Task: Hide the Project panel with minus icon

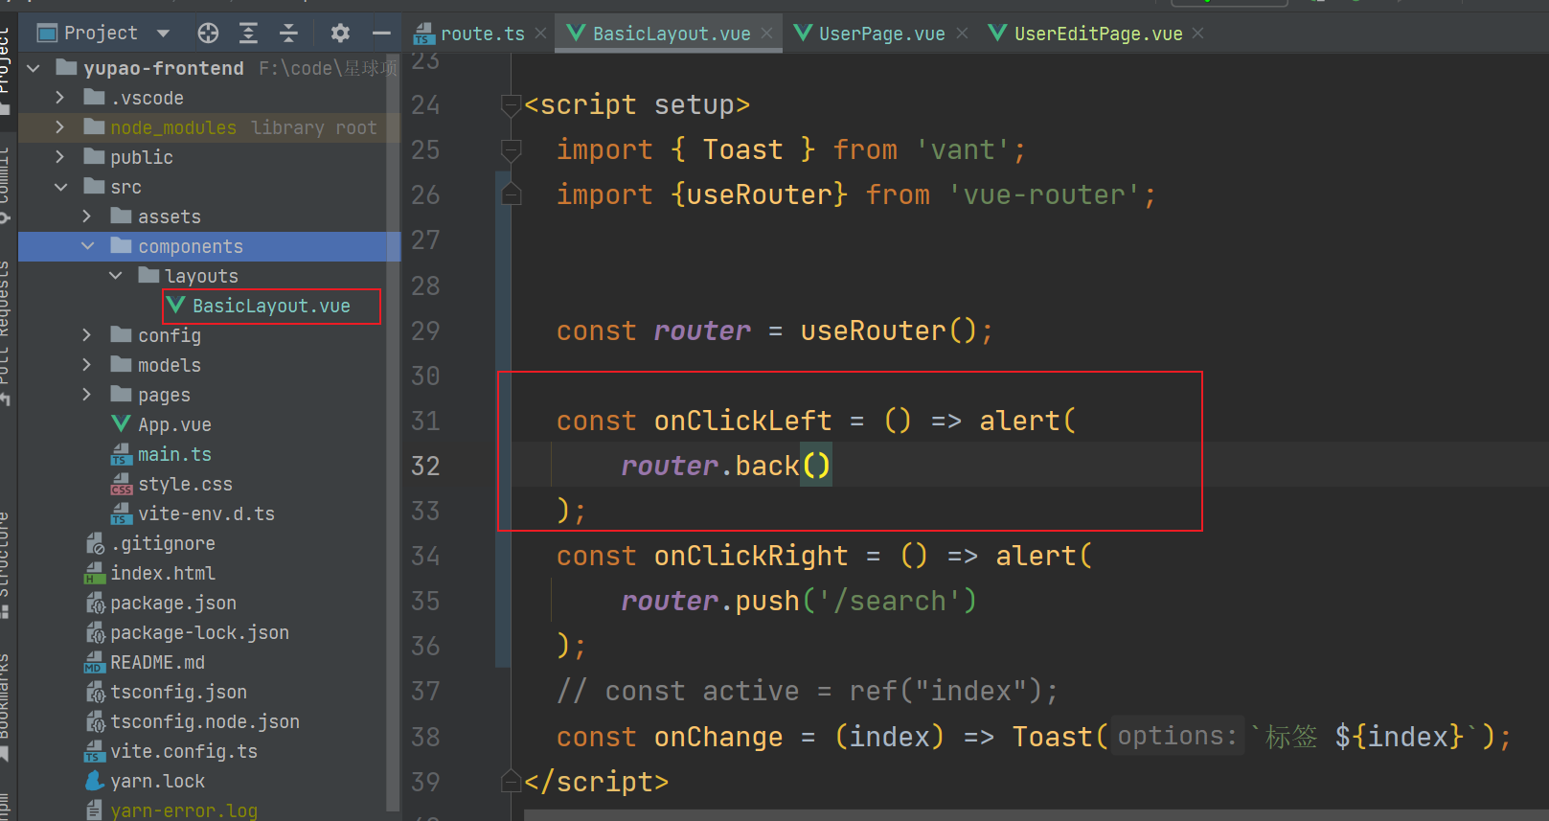Action: click(381, 34)
